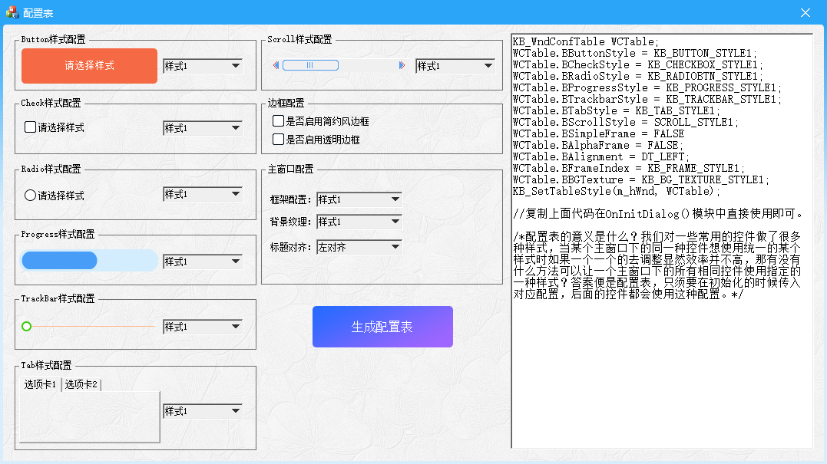The image size is (827, 464).
Task: Open the Button样式配置 style dropdown
Action: pos(203,66)
